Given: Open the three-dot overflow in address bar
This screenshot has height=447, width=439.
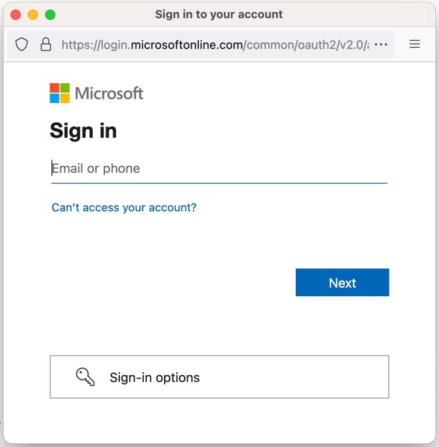Looking at the screenshot, I should [x=381, y=44].
